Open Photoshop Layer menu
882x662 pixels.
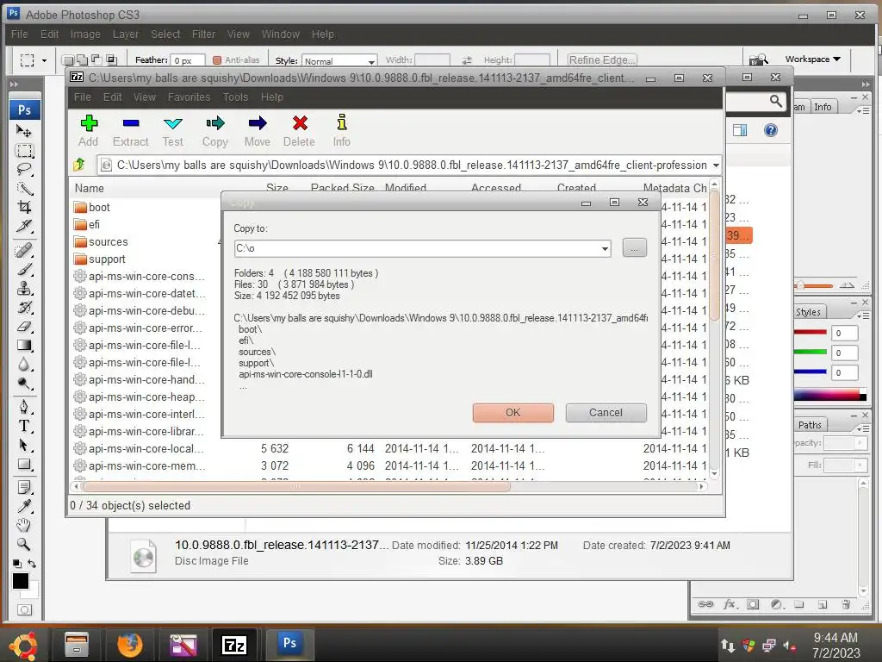coord(126,34)
